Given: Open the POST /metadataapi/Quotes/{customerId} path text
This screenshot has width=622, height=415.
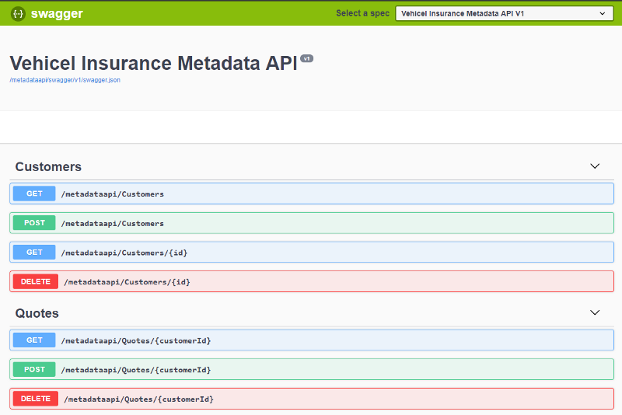Looking at the screenshot, I should (x=136, y=369).
